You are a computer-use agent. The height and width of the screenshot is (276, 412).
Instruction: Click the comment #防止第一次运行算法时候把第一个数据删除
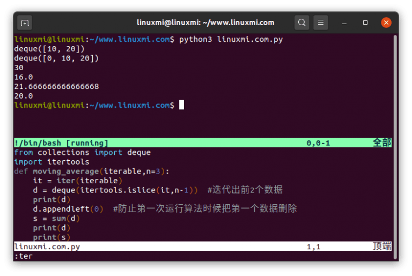(x=205, y=209)
